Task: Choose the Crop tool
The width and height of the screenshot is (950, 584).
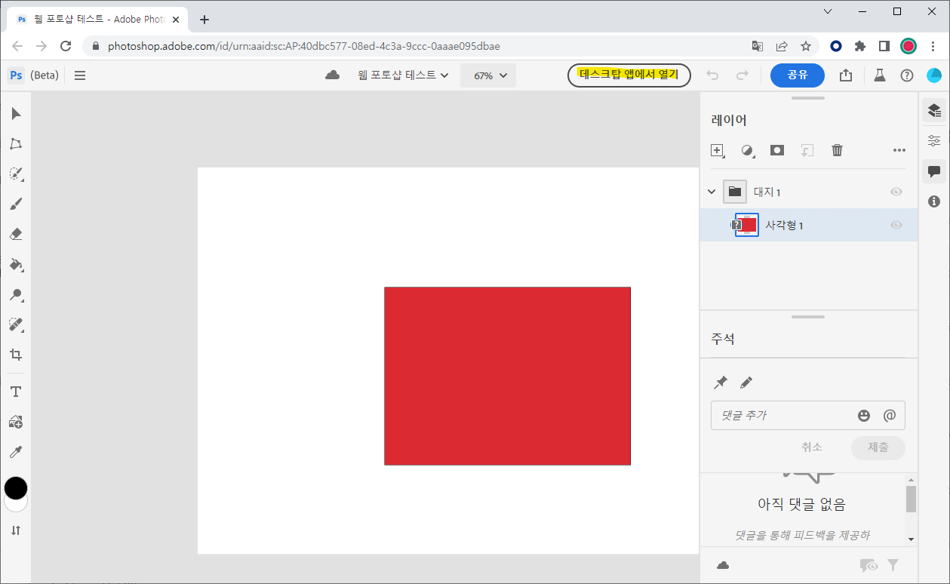Action: 15,355
